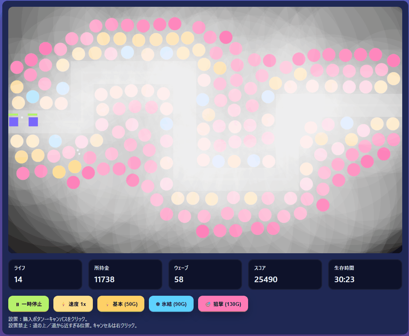Image resolution: width=409 pixels, height=336 pixels.
Task: Click the スコア panel showing 25490
Action: click(x=285, y=274)
